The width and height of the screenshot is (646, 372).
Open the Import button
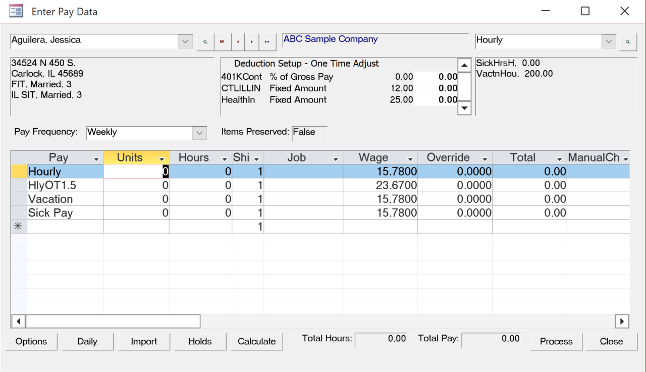click(x=144, y=342)
